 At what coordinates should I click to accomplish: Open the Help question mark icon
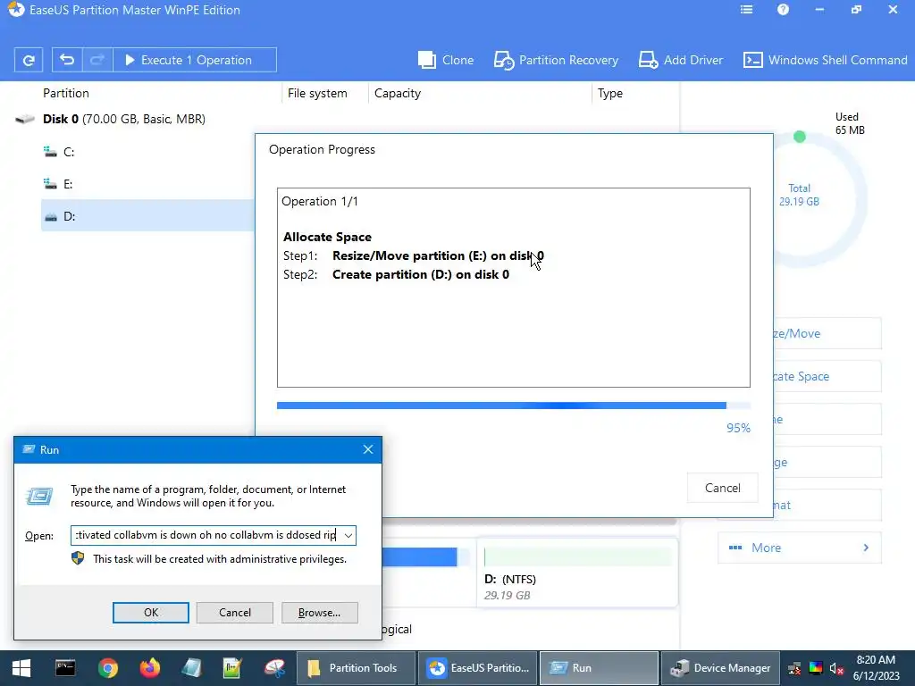click(x=783, y=10)
